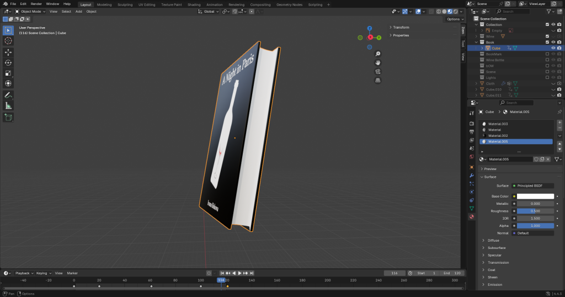Switch to the Shading workspace tab
Viewport: 565px width, 297px height.
click(x=194, y=4)
